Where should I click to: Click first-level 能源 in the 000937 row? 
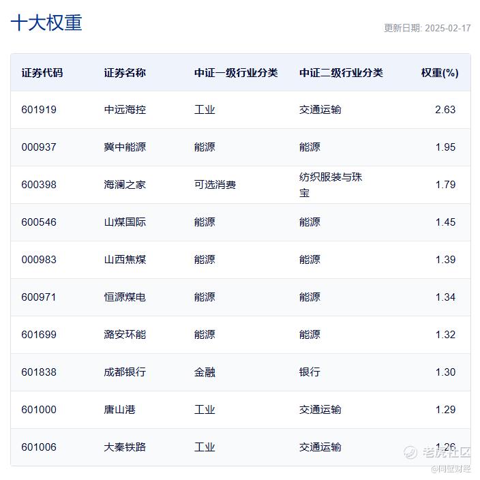[x=205, y=147]
